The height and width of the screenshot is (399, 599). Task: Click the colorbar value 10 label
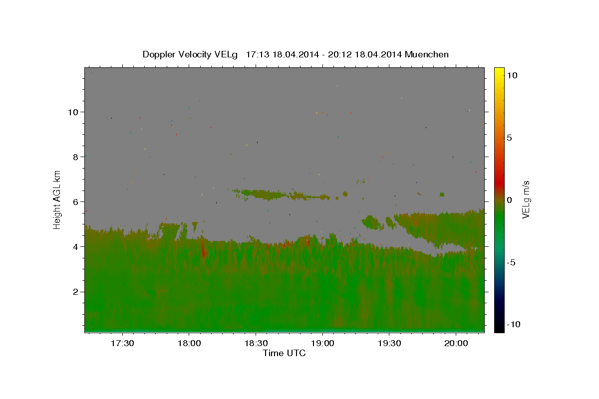[x=512, y=75]
